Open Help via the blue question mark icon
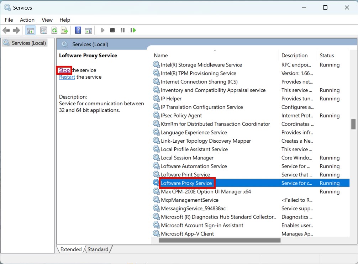 pyautogui.click(x=78, y=30)
